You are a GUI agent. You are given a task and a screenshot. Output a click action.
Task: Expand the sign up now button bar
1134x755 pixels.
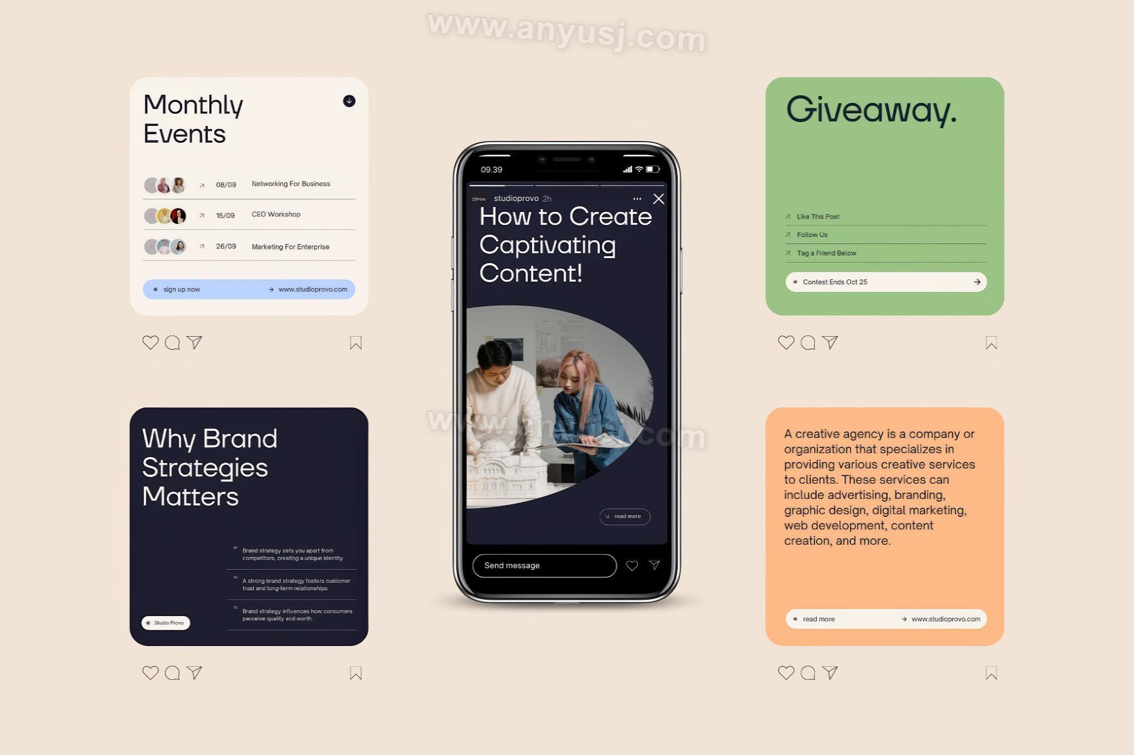[x=249, y=289]
